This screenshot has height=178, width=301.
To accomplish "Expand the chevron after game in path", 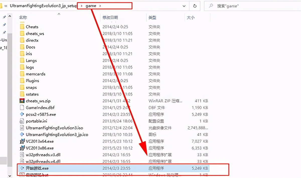I will [100, 6].
